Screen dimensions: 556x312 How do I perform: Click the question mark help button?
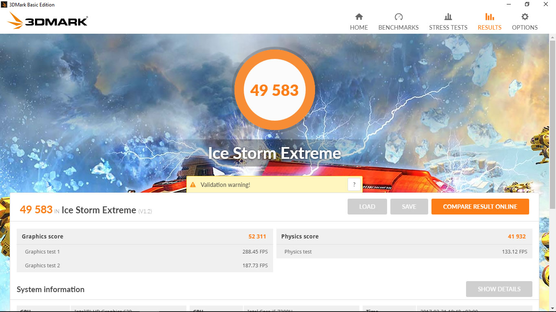coord(355,184)
